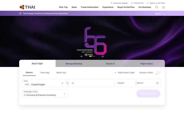Image resolution: width=184 pixels, height=115 pixels.
Task: Open the Plan Trip menu
Action: point(63,7)
